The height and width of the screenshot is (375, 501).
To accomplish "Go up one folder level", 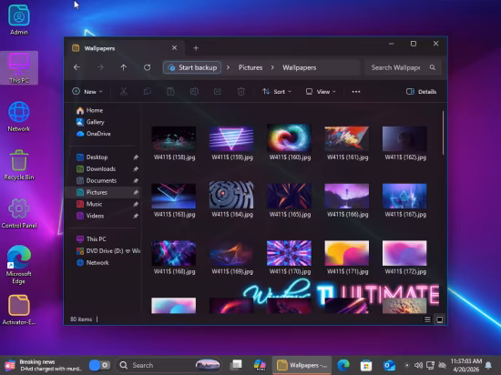I will point(124,67).
